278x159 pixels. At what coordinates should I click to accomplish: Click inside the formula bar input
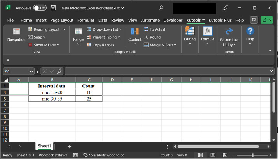[167, 71]
